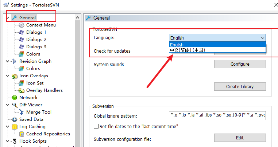Click the Create Library button
278x147 pixels.
coord(240,86)
